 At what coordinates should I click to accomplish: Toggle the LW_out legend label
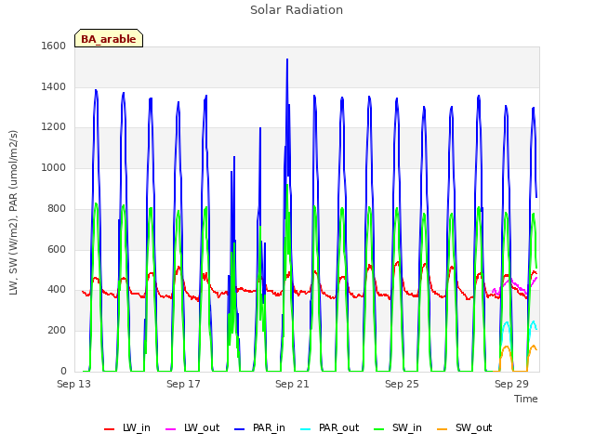202,427
